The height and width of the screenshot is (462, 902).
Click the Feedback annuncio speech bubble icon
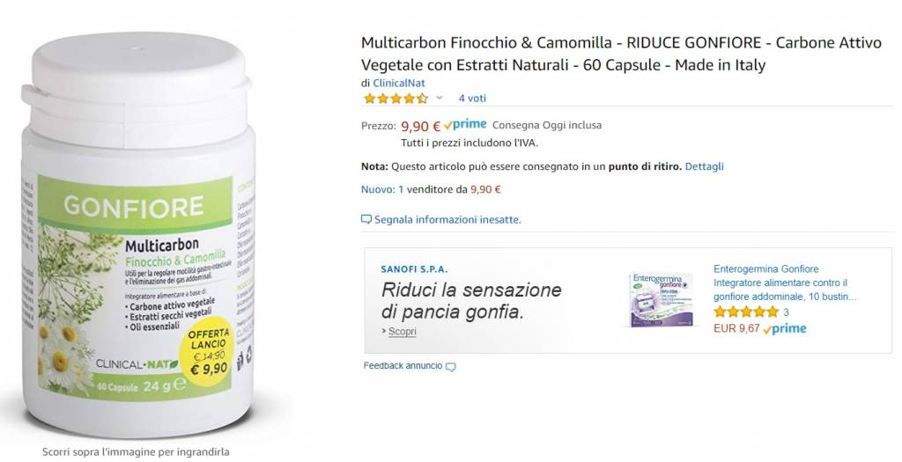click(451, 367)
